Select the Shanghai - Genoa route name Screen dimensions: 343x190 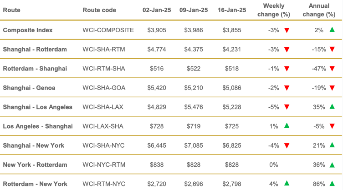pos(29,88)
